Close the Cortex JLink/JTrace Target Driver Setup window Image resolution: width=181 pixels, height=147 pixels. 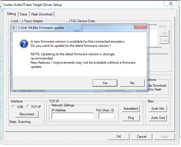(171, 3)
